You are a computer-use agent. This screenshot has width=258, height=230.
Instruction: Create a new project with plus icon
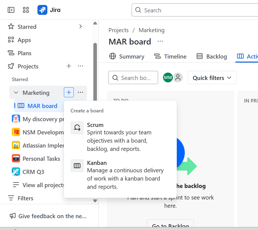69,66
